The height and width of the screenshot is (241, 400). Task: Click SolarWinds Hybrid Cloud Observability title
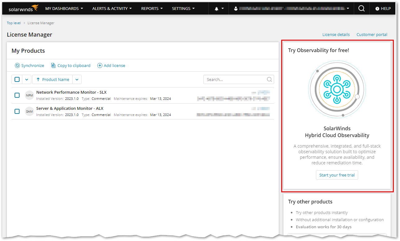337,132
